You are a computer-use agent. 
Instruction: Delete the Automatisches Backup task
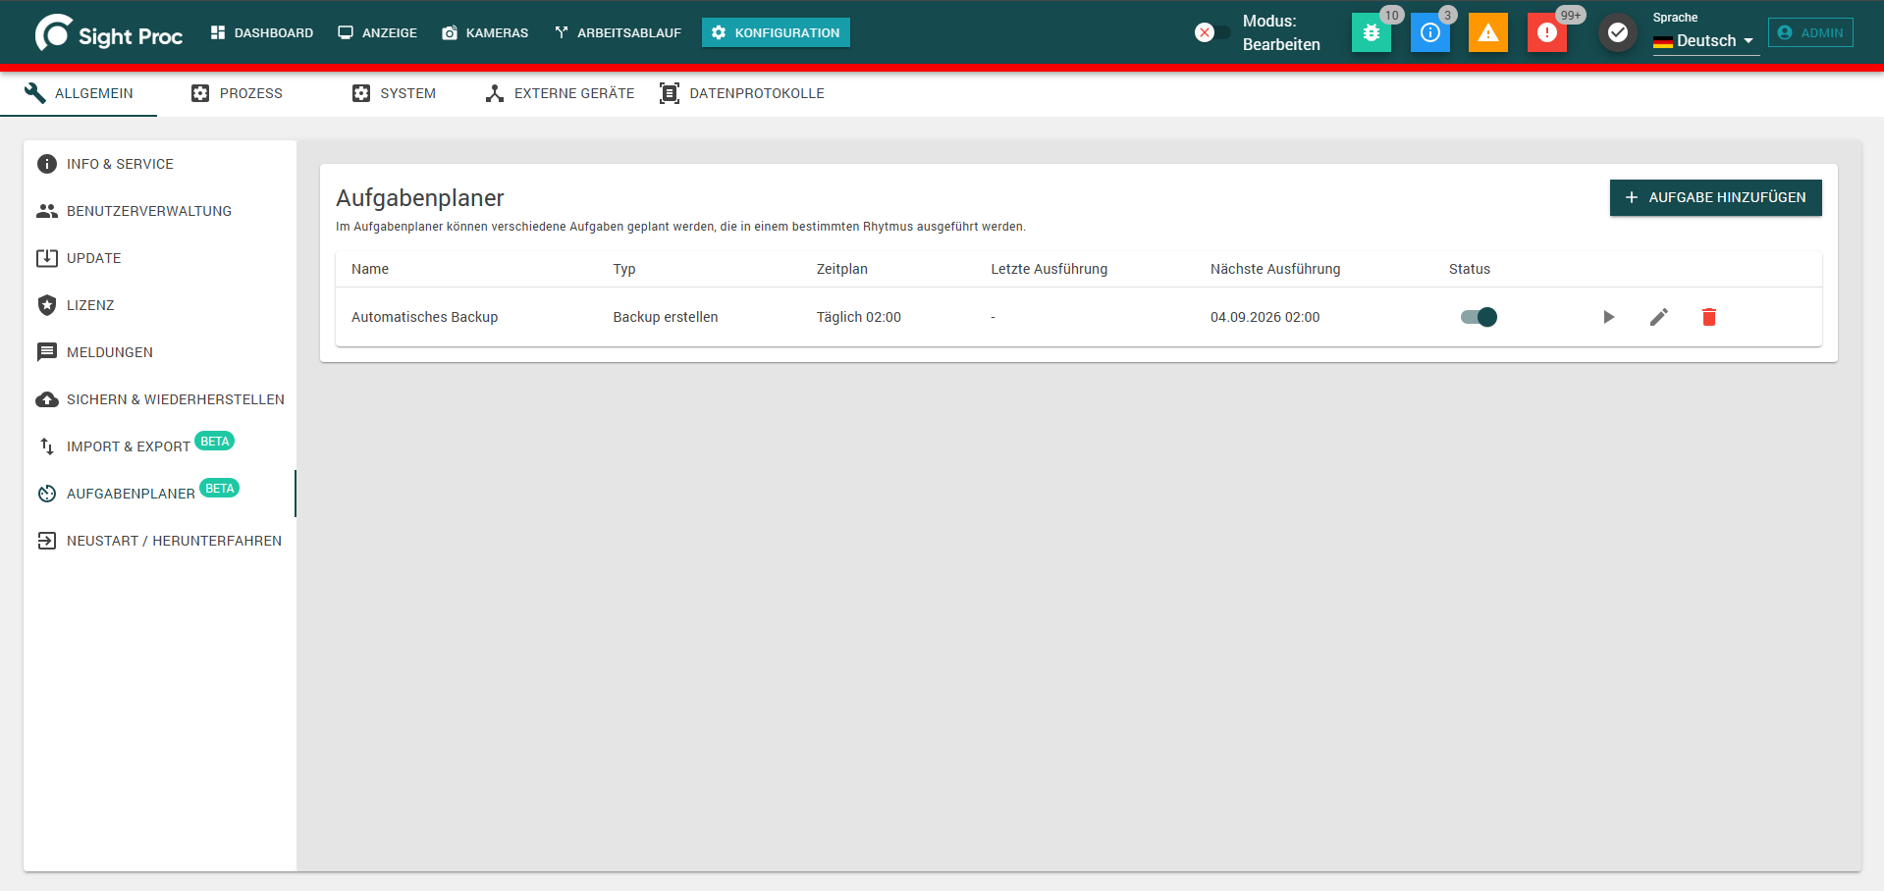1708,317
